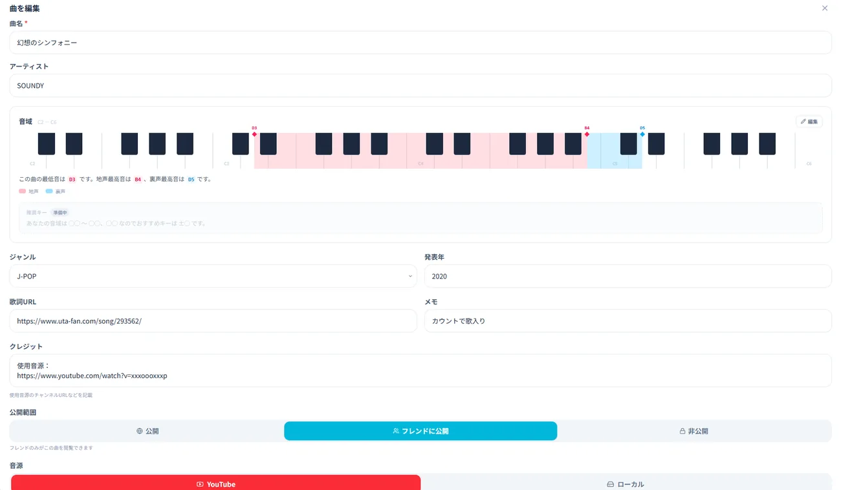Open the ジャンル J-POP dropdown
Image resolution: width=841 pixels, height=490 pixels.
(x=213, y=276)
